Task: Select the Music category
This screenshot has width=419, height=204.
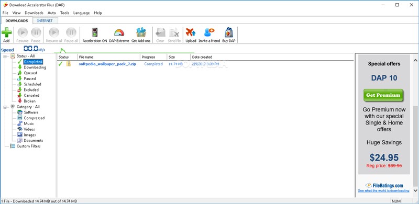Action: (29, 123)
